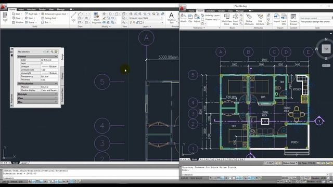Click the Insert Block tool
This screenshot has width=333, height=187.
click(x=236, y=19)
